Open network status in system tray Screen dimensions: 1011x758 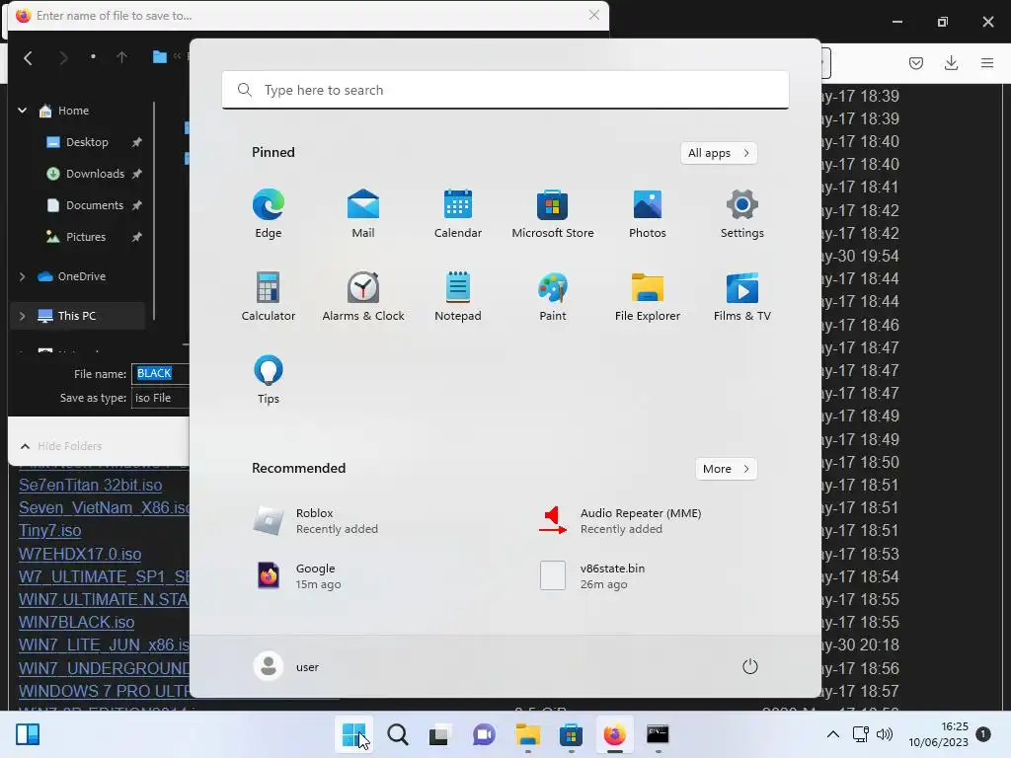point(861,734)
